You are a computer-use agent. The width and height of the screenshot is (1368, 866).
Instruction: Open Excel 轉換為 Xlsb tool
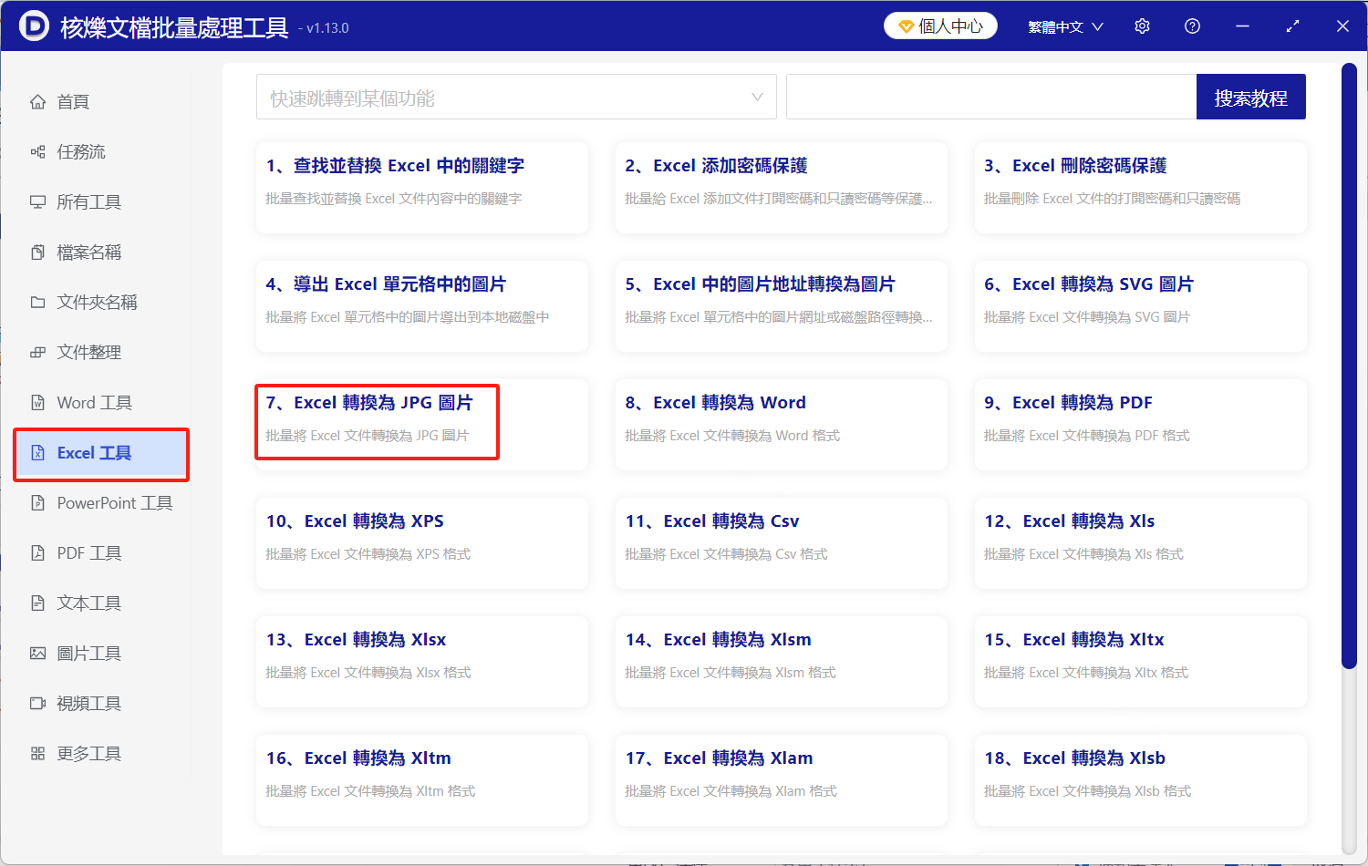1141,780
